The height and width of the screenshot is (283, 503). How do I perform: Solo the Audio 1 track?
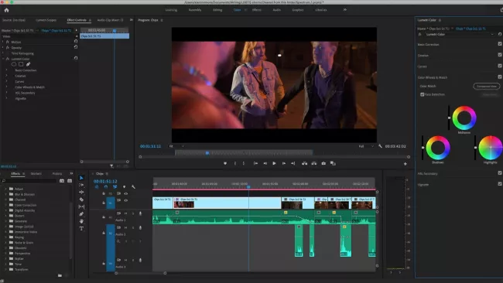pyautogui.click(x=133, y=213)
